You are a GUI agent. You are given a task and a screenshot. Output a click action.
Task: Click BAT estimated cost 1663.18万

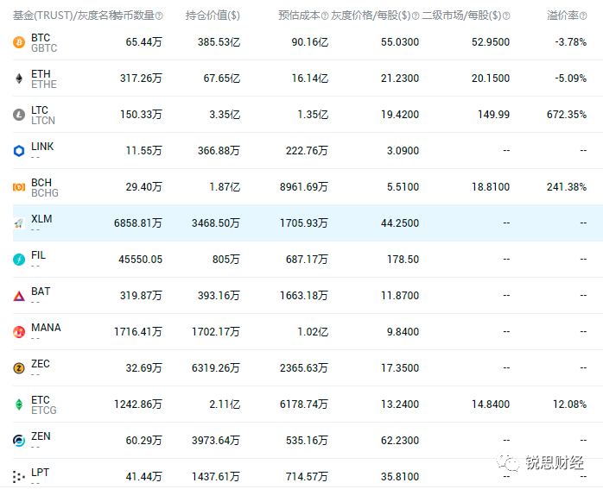(304, 296)
